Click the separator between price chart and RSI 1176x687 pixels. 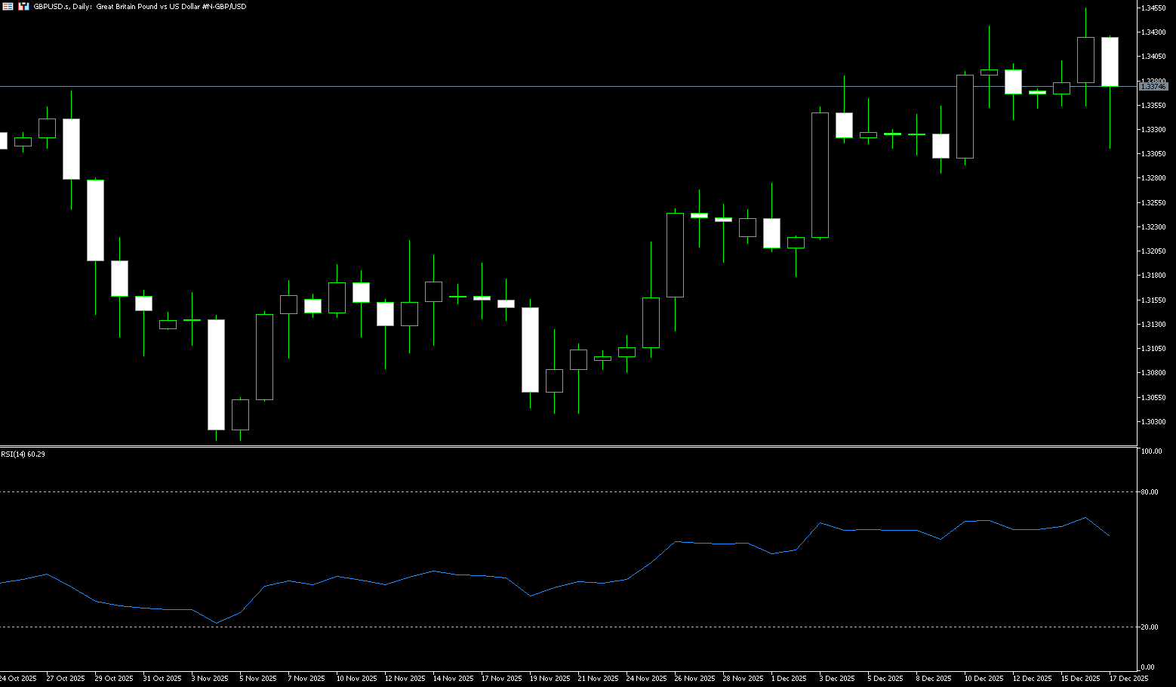(x=566, y=446)
